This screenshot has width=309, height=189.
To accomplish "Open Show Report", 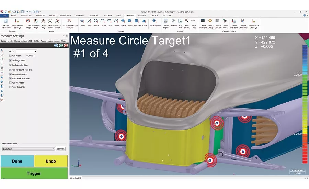I will click(x=166, y=24).
